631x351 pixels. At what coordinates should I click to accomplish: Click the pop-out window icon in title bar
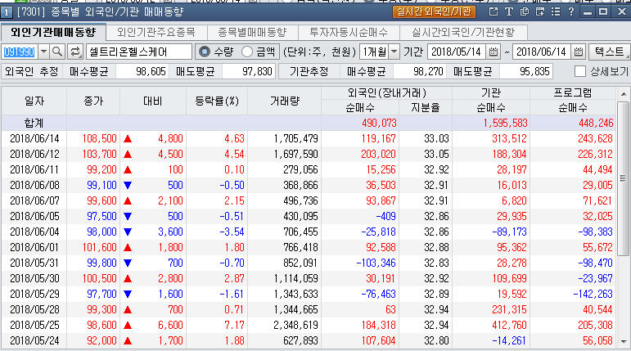point(493,12)
